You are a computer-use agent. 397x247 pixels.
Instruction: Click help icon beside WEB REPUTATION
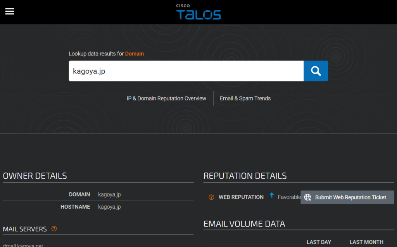pyautogui.click(x=211, y=197)
